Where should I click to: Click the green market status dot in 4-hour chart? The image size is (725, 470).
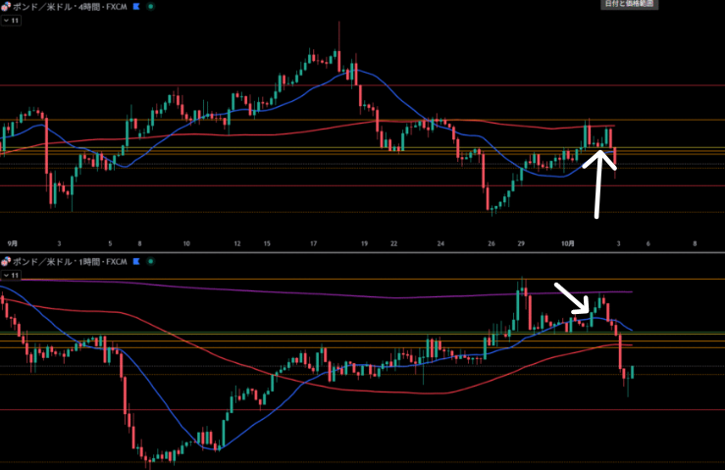coord(150,6)
